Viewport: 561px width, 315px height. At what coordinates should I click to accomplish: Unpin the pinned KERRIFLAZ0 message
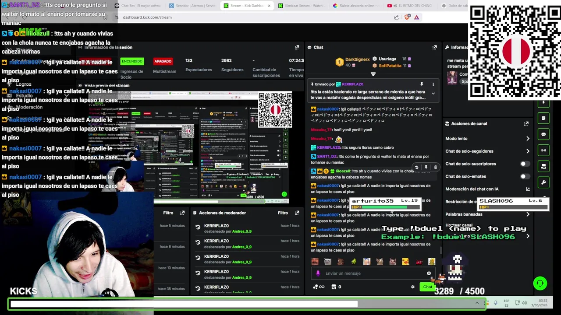pos(422,84)
